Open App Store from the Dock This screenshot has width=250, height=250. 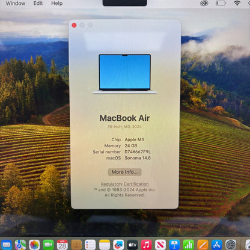tap(216, 245)
